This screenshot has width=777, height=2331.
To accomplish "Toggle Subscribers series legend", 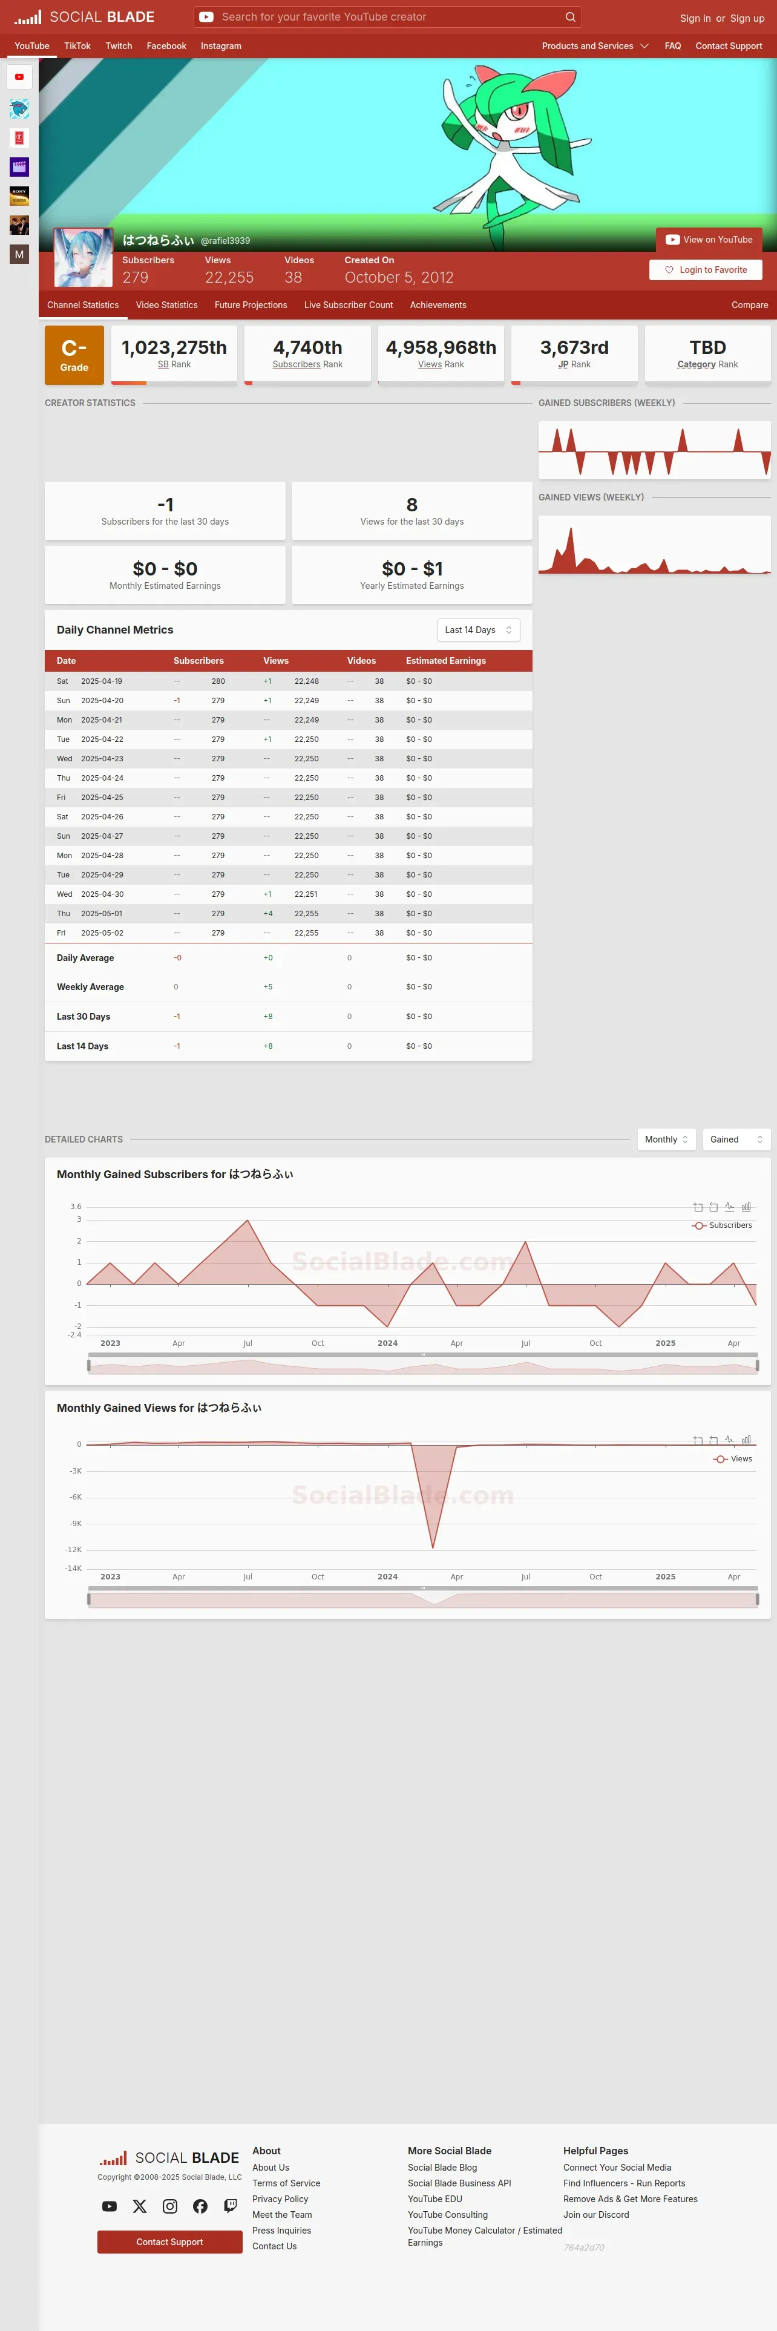I will 722,1225.
